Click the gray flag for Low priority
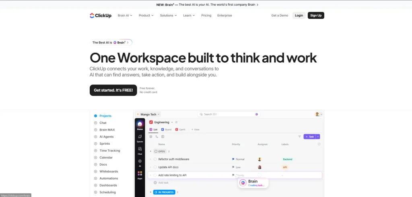This screenshot has width=412, height=197. [x=233, y=167]
